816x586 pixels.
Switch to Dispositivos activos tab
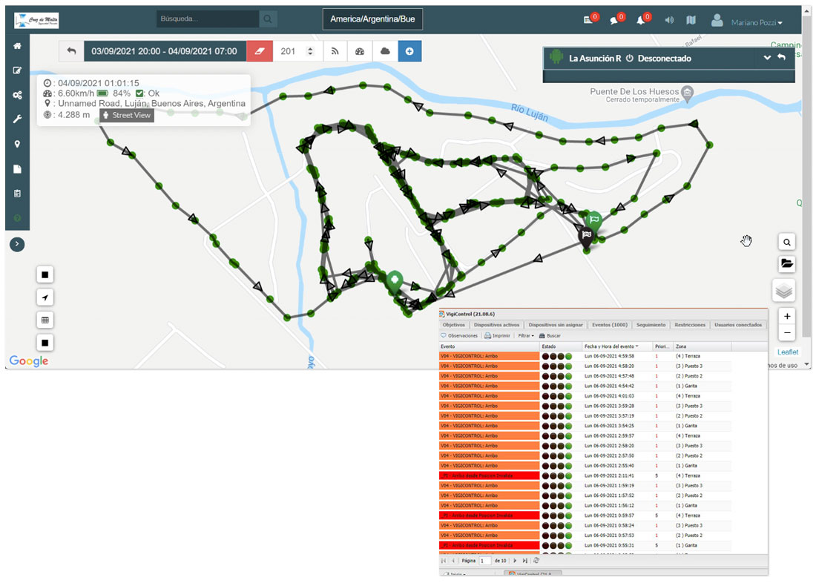pyautogui.click(x=496, y=325)
